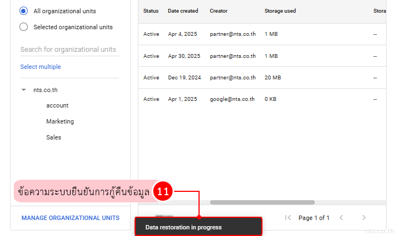
Task: Select All organizational units radio button
Action: [x=23, y=11]
